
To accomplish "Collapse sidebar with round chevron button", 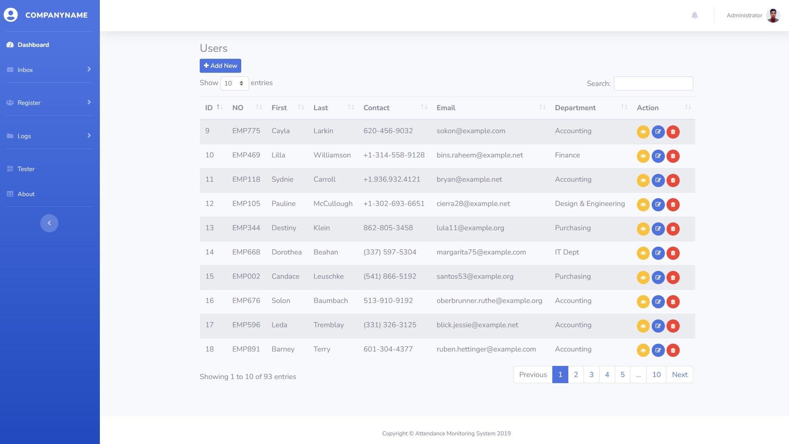I will (49, 223).
